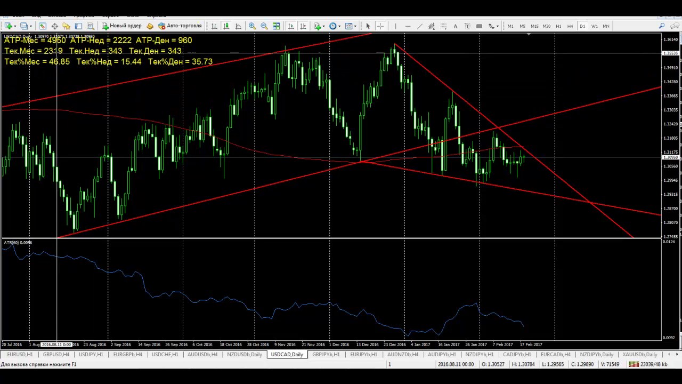This screenshot has width=682, height=384.
Task: Set timeframe to M15
Action: [534, 26]
